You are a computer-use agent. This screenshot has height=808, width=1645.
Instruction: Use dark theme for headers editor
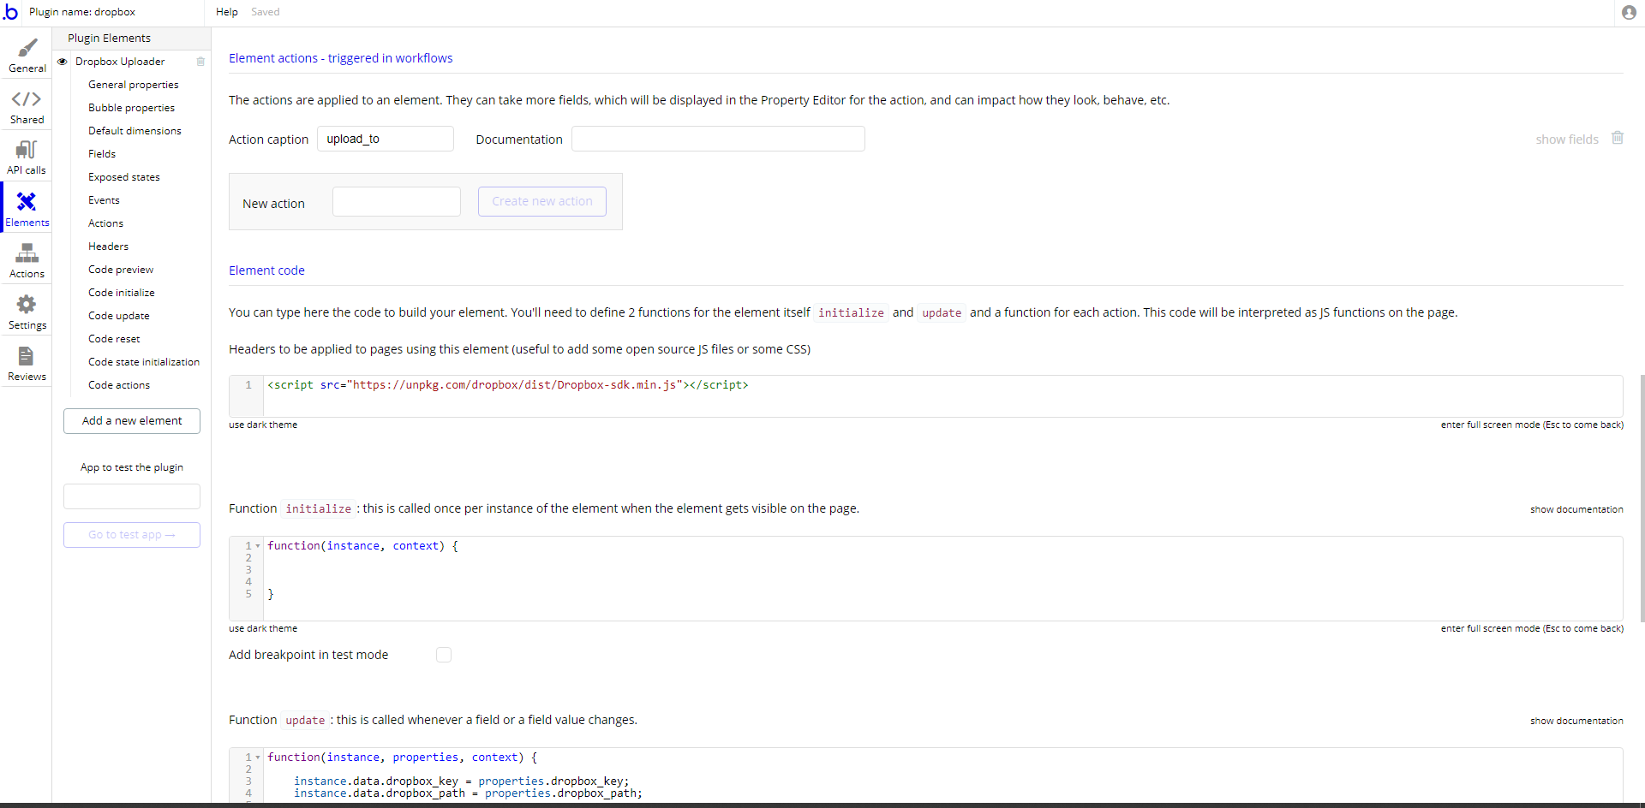(x=263, y=425)
